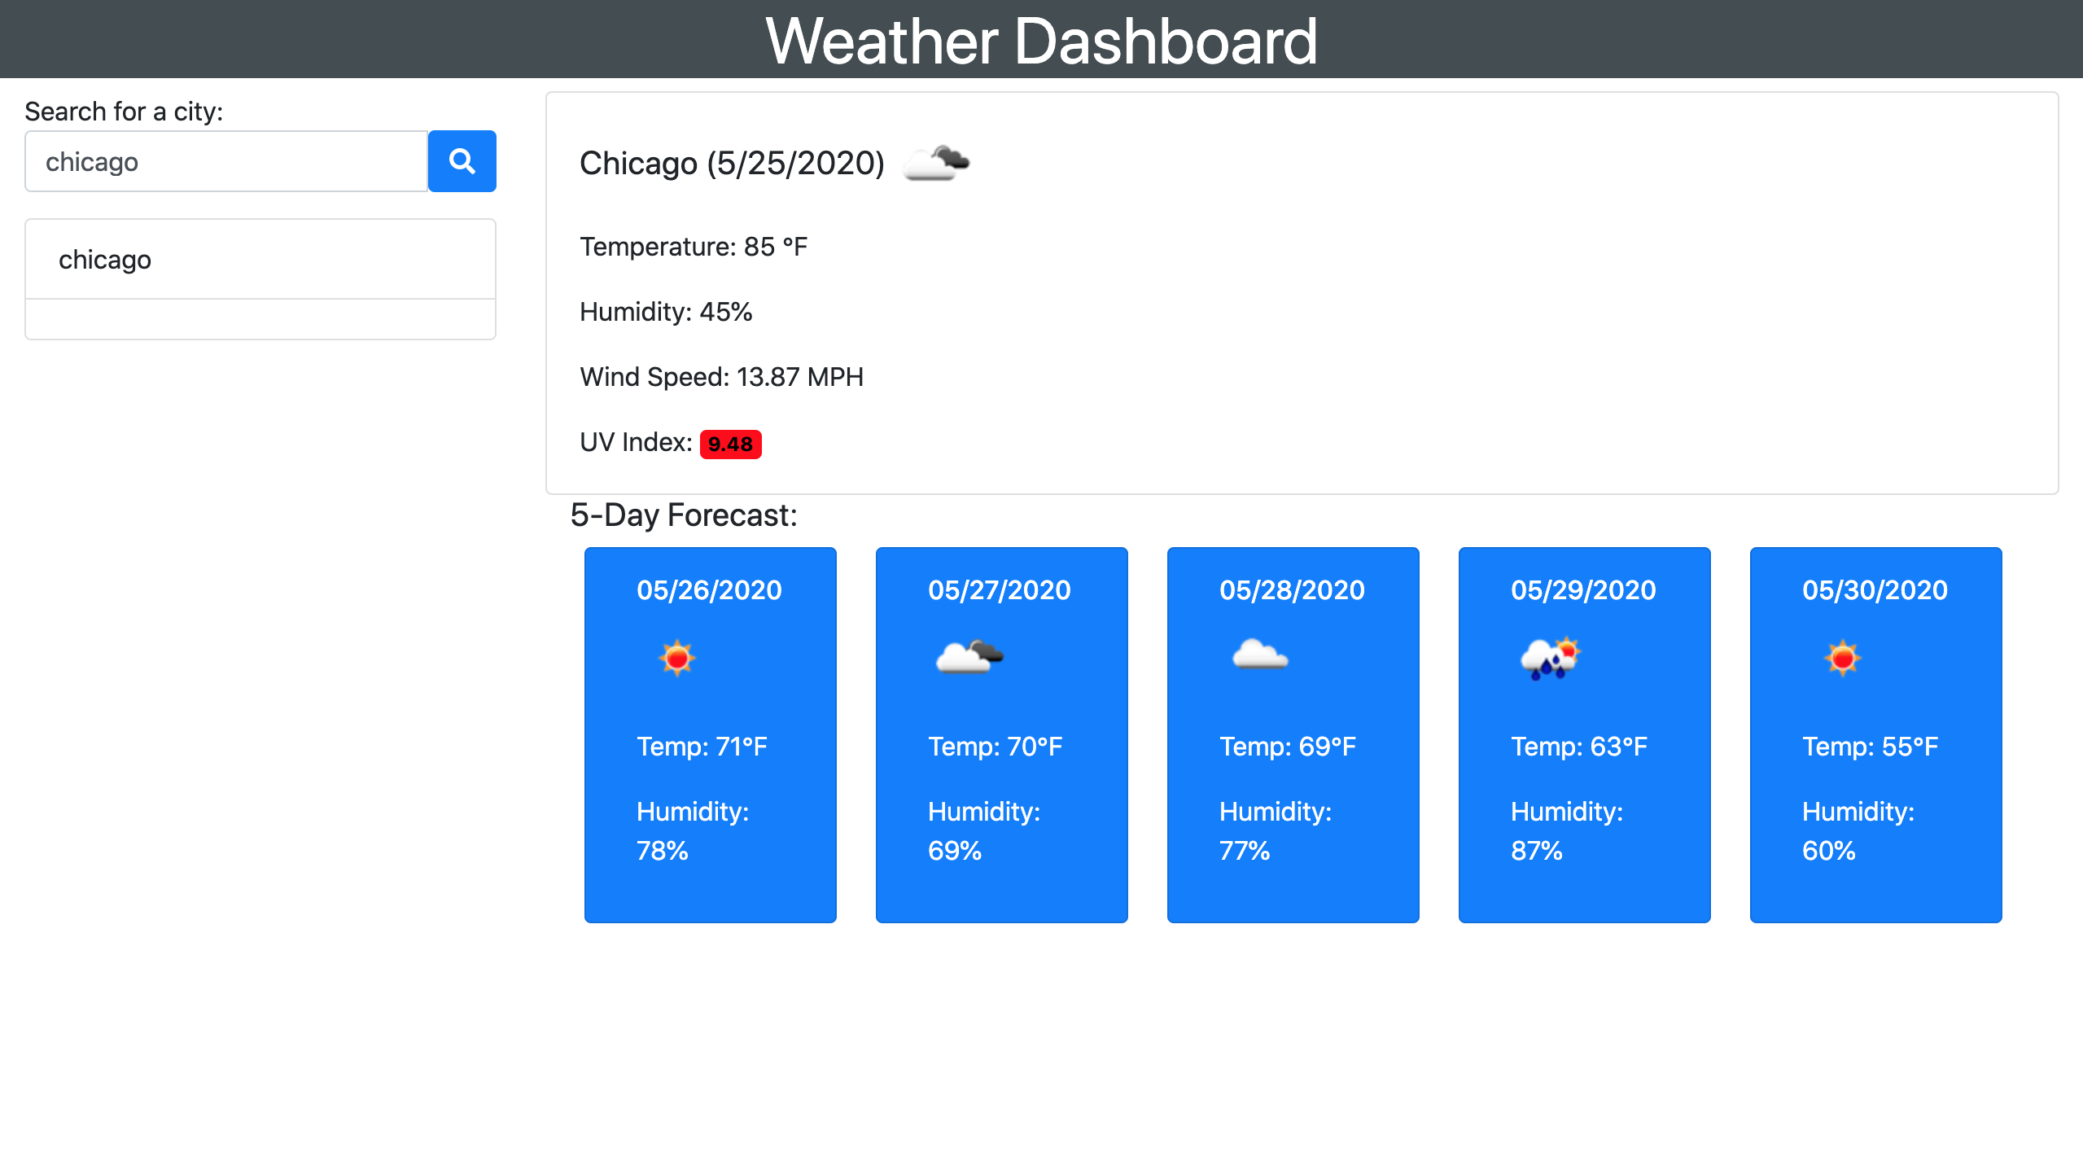Click the 05/29/2020 date label

pyautogui.click(x=1583, y=589)
